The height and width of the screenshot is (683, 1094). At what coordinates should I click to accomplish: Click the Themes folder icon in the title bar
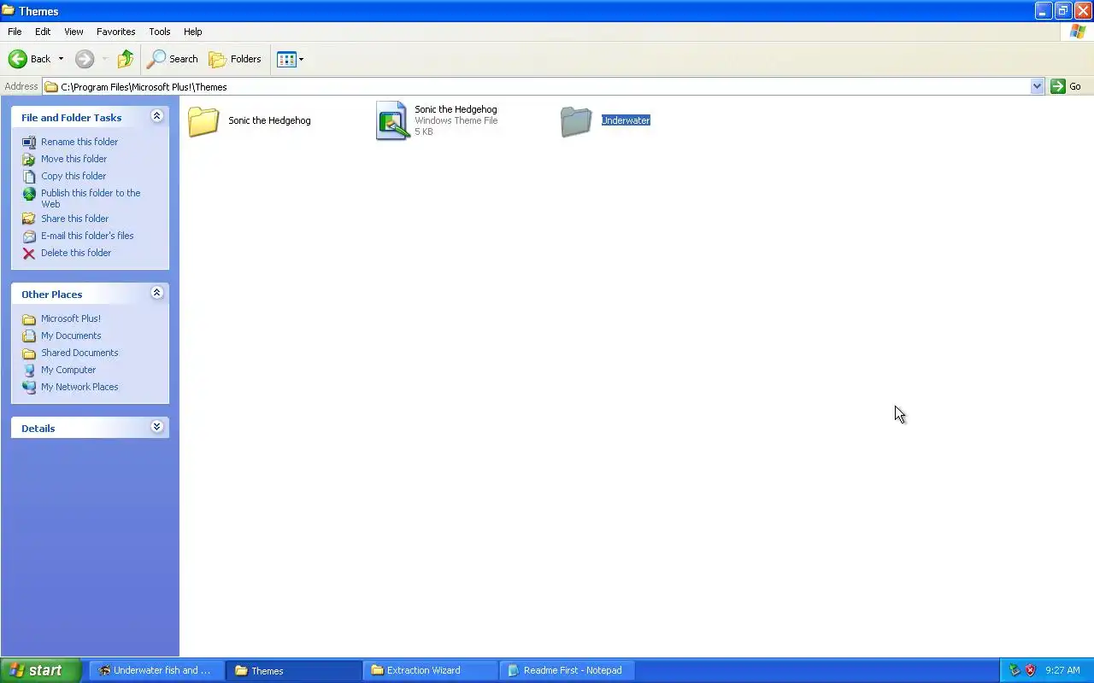[x=8, y=10]
